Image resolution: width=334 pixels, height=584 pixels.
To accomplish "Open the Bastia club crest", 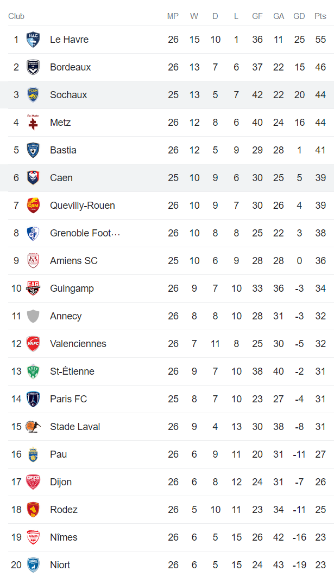I will point(33,150).
